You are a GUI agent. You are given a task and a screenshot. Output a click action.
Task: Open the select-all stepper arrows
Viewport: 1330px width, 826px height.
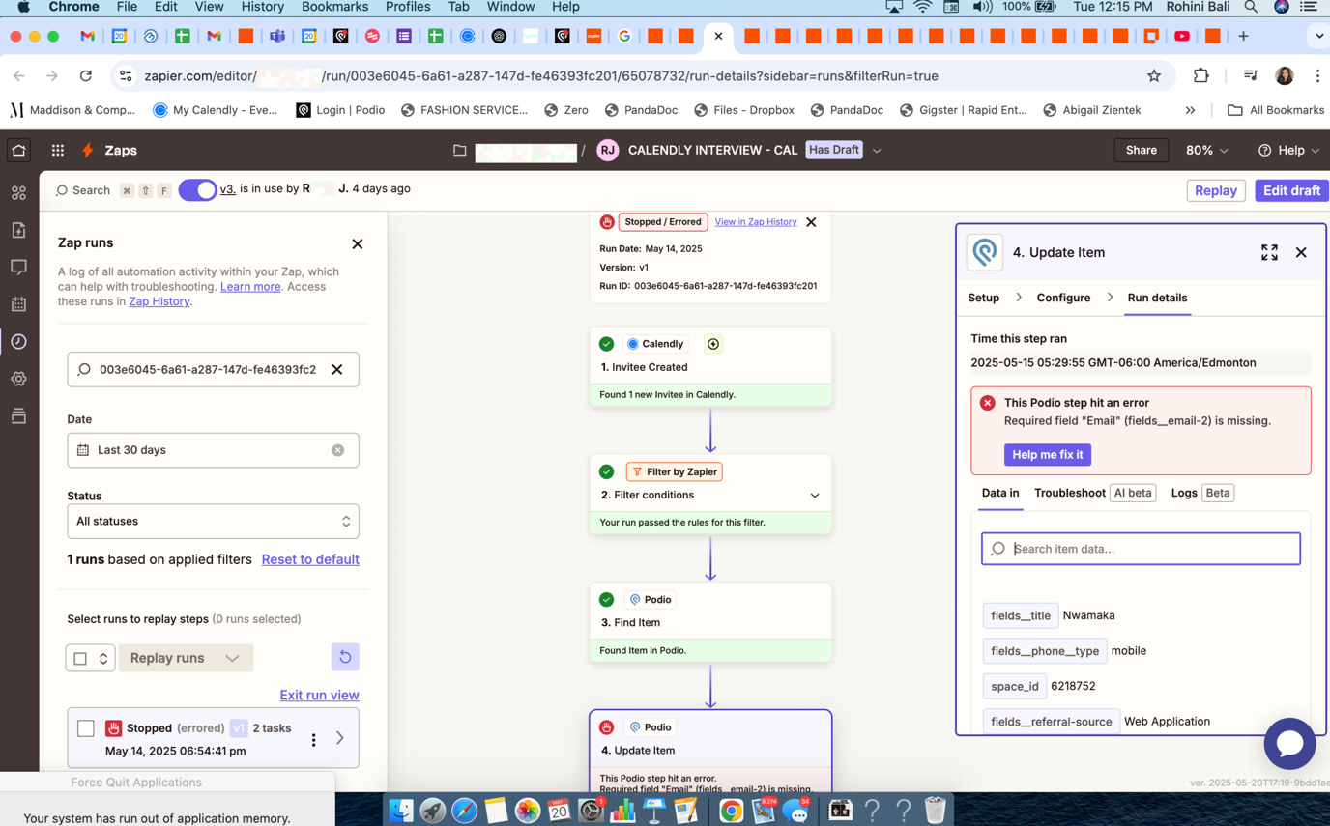(x=103, y=658)
